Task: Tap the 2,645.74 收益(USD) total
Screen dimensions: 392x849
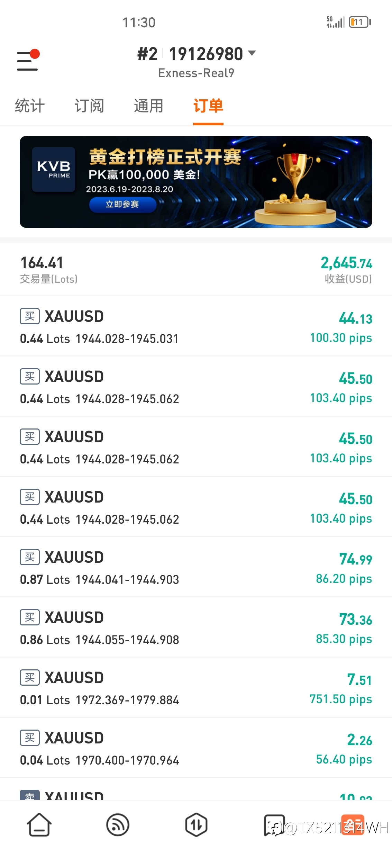Action: [346, 270]
